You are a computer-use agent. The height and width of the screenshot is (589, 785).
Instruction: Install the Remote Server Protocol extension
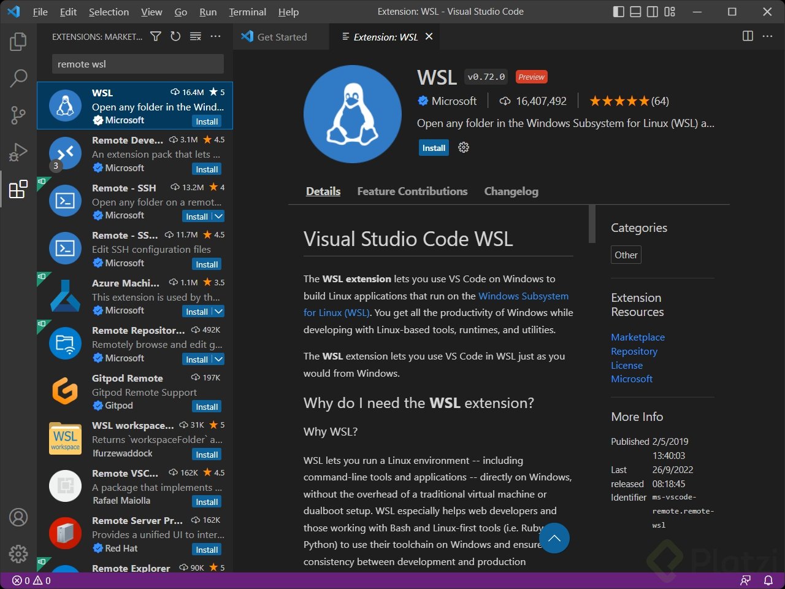click(207, 550)
